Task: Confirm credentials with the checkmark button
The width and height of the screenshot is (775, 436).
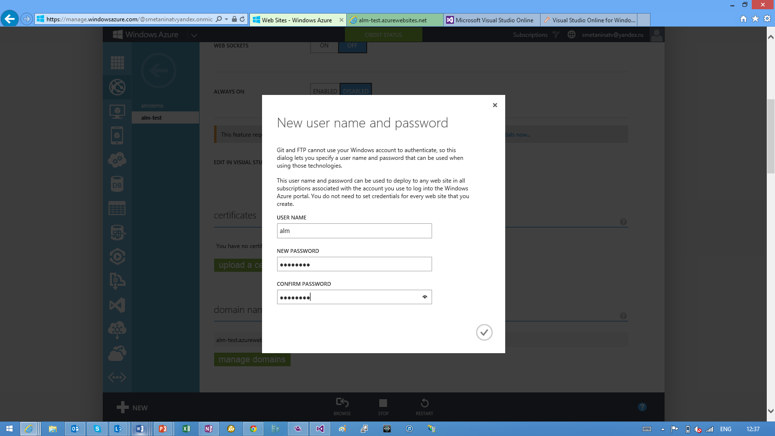Action: pyautogui.click(x=484, y=332)
